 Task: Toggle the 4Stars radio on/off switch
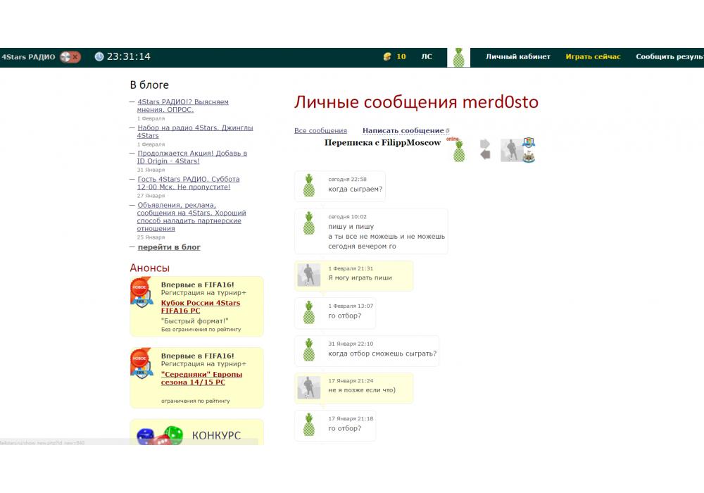tap(70, 57)
